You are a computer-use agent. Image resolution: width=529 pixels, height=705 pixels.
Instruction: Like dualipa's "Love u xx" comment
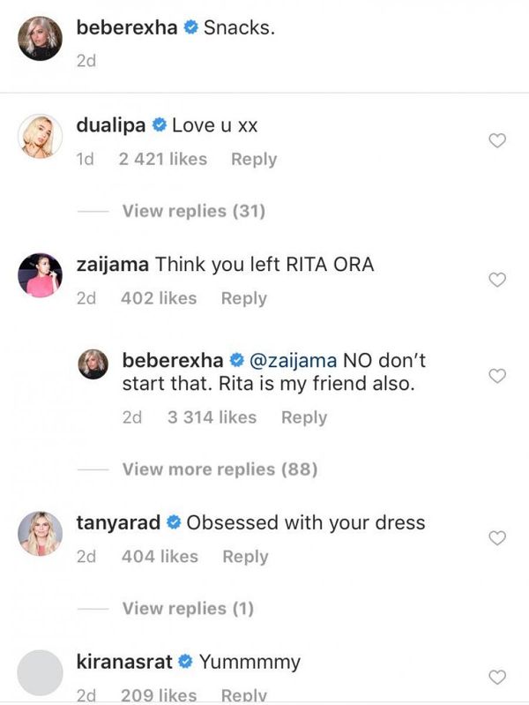(497, 140)
